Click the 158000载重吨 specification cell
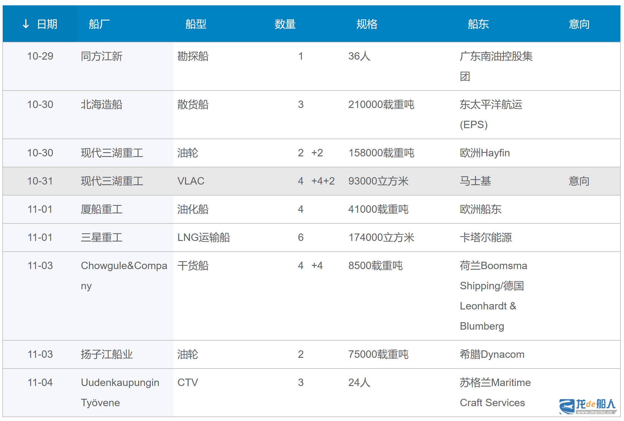624x421 pixels. point(381,153)
